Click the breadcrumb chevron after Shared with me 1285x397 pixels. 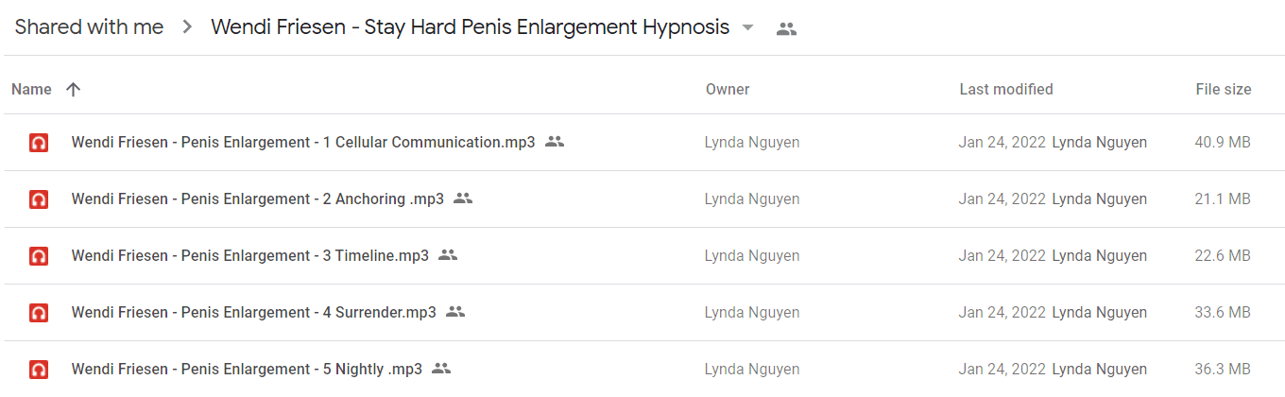tap(187, 27)
